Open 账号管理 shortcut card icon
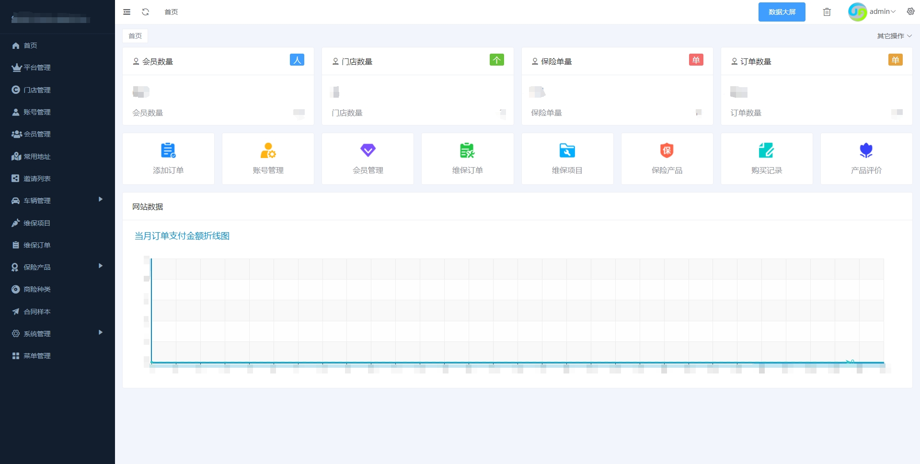The height and width of the screenshot is (464, 920). coord(268,150)
